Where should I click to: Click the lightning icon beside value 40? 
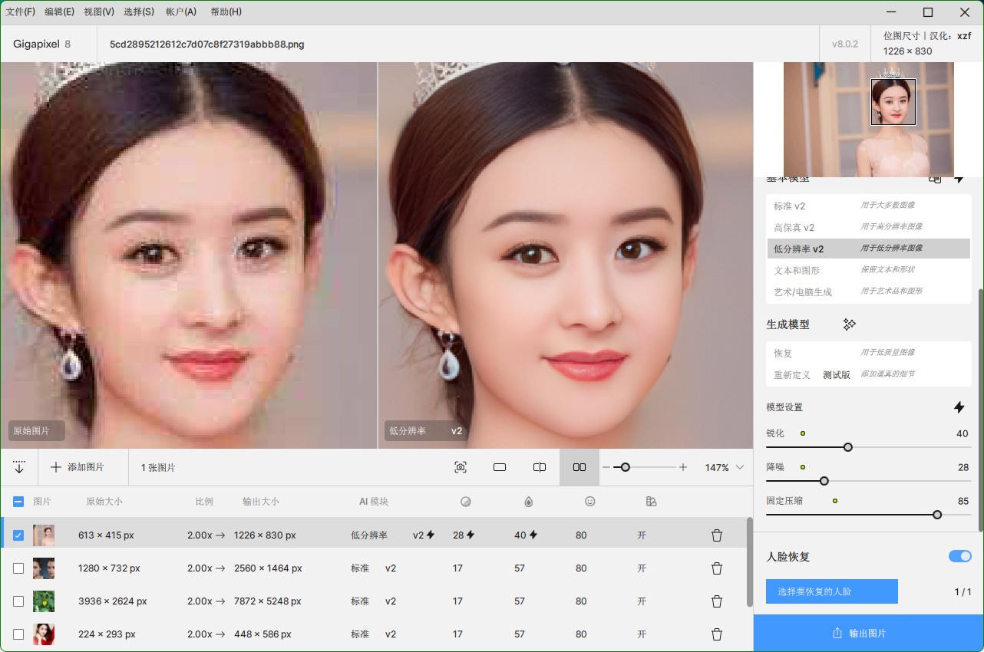click(533, 535)
